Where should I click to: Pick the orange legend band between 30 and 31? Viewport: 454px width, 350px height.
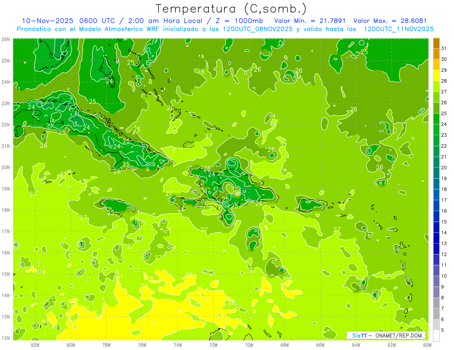coord(436,54)
